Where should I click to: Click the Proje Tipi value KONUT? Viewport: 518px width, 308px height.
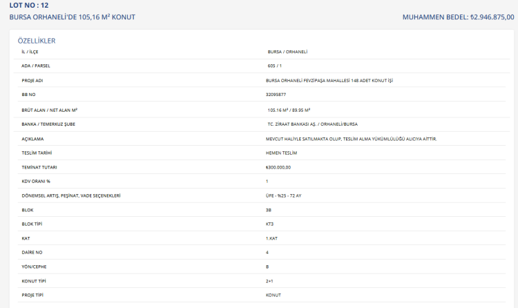[273, 296]
